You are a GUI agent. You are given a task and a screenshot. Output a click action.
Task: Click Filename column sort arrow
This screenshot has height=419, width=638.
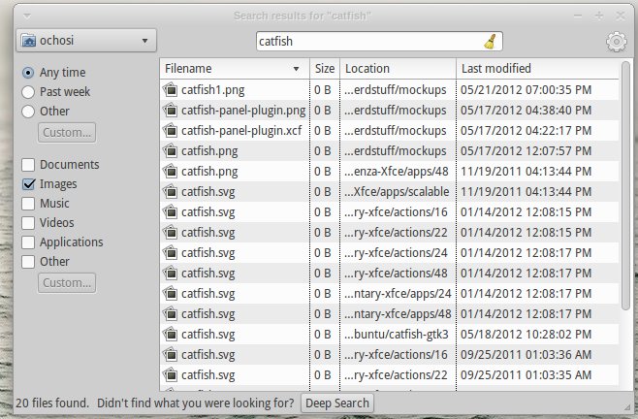[297, 69]
